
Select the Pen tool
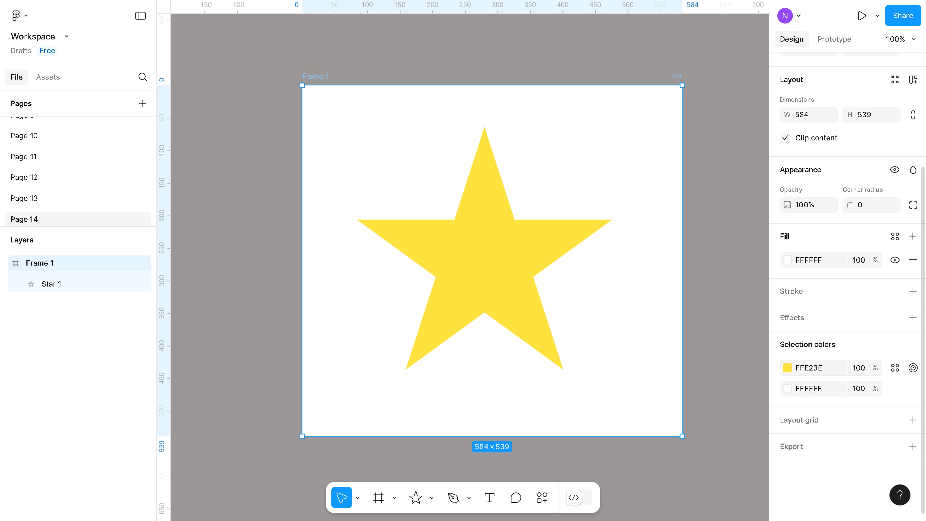tap(453, 498)
